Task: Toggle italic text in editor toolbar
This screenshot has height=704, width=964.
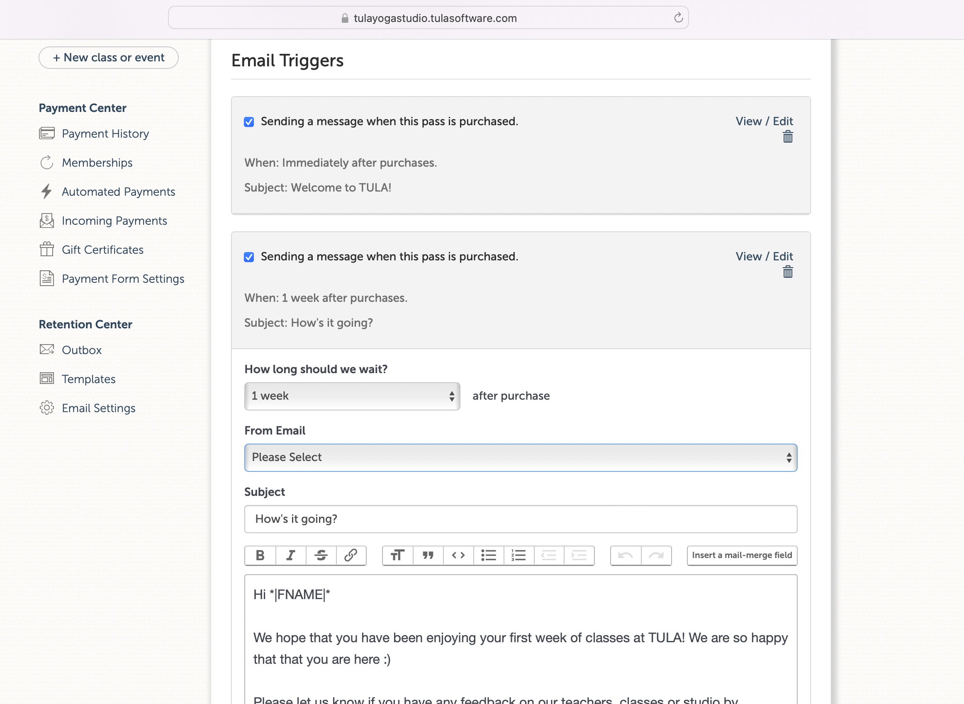Action: click(x=291, y=555)
